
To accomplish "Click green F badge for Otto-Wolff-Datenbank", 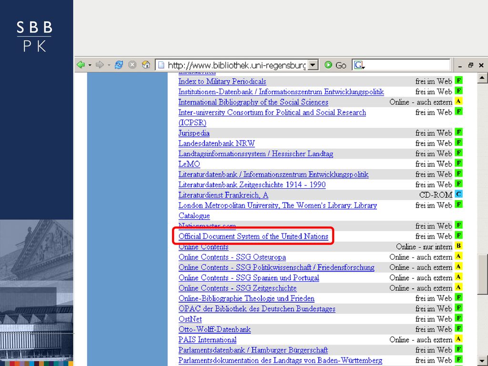I will (458, 328).
